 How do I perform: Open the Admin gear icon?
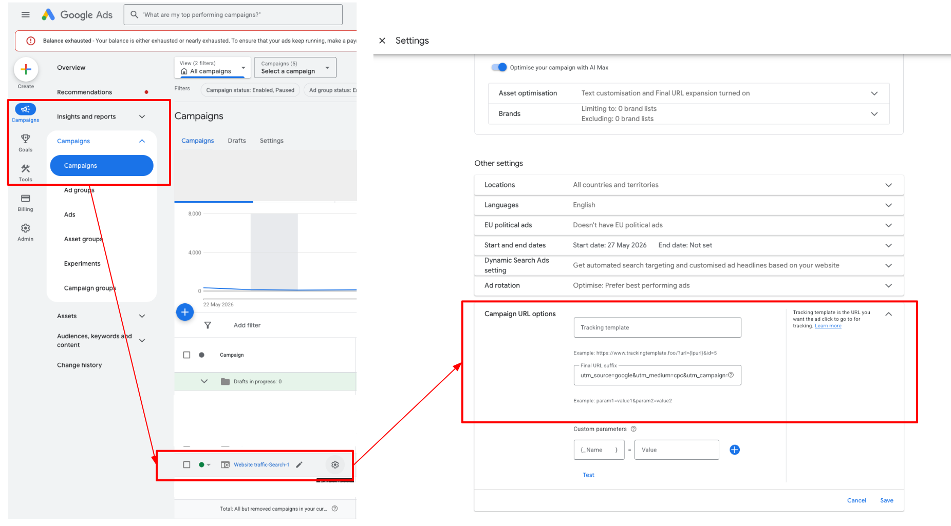[25, 228]
